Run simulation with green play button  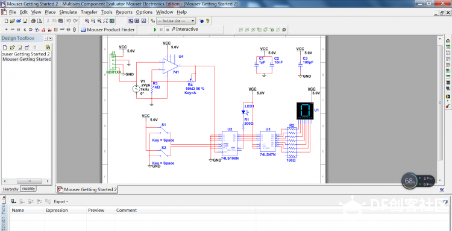tap(155, 30)
